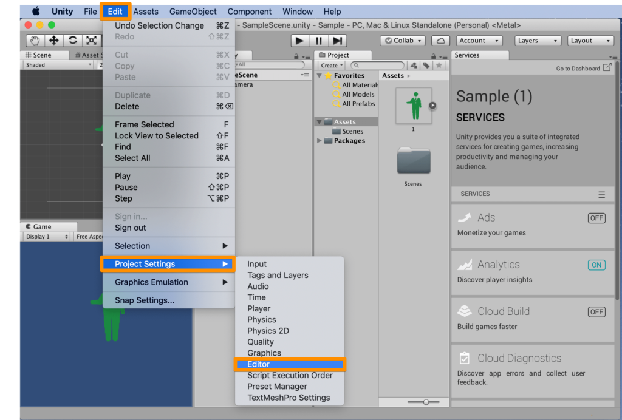Choose Sign out in Edit menu
The height and width of the screenshot is (420, 622).
tap(169, 228)
